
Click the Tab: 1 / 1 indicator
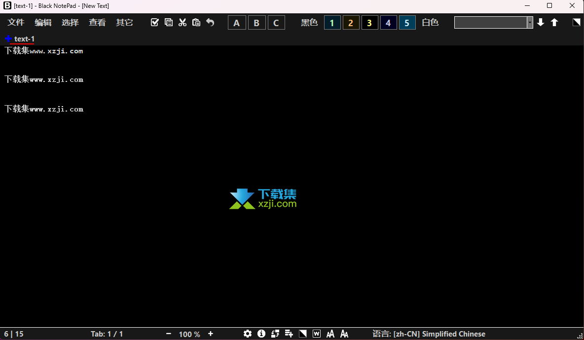point(107,334)
